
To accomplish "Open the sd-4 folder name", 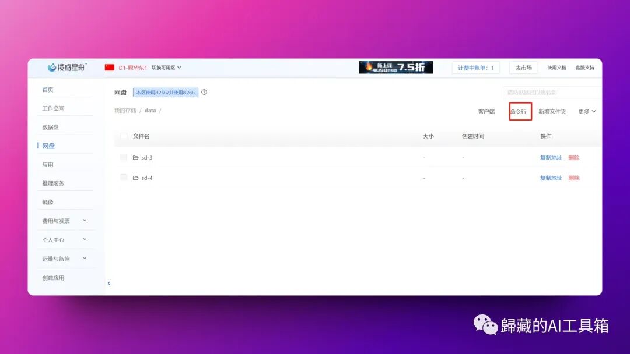I will point(146,178).
